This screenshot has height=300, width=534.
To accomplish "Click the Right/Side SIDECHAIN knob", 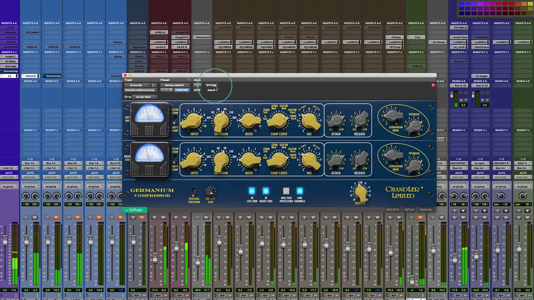I will point(221,160).
